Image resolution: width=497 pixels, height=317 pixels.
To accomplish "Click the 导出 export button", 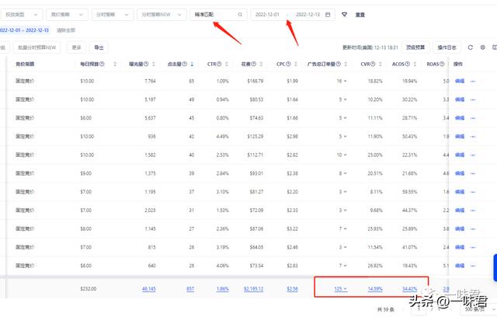I will [99, 47].
